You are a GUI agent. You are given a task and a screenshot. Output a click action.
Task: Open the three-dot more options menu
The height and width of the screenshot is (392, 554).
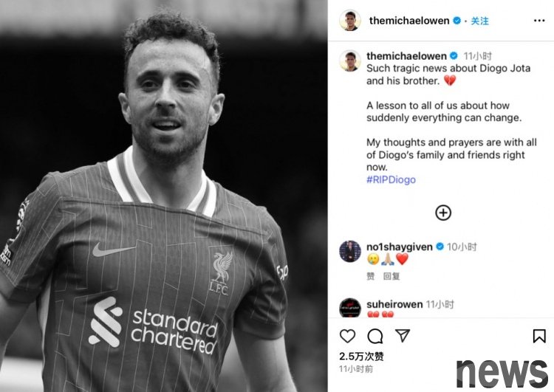[x=539, y=21]
